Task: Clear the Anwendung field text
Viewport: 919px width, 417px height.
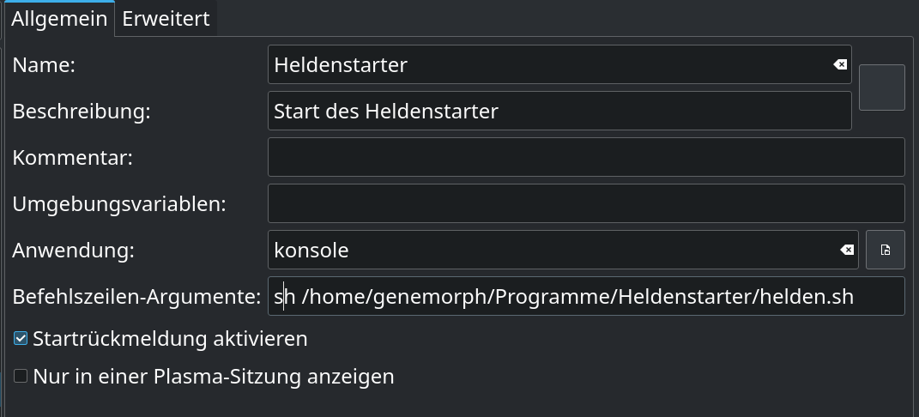Action: pyautogui.click(x=846, y=250)
